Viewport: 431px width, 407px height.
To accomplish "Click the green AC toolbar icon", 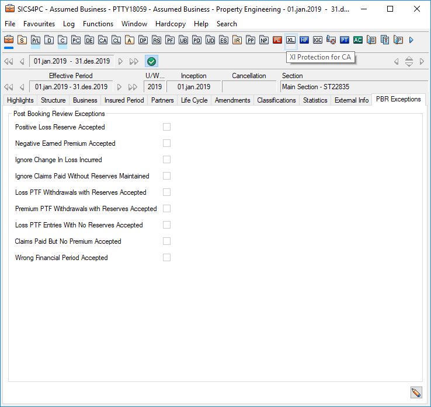I will coord(357,40).
